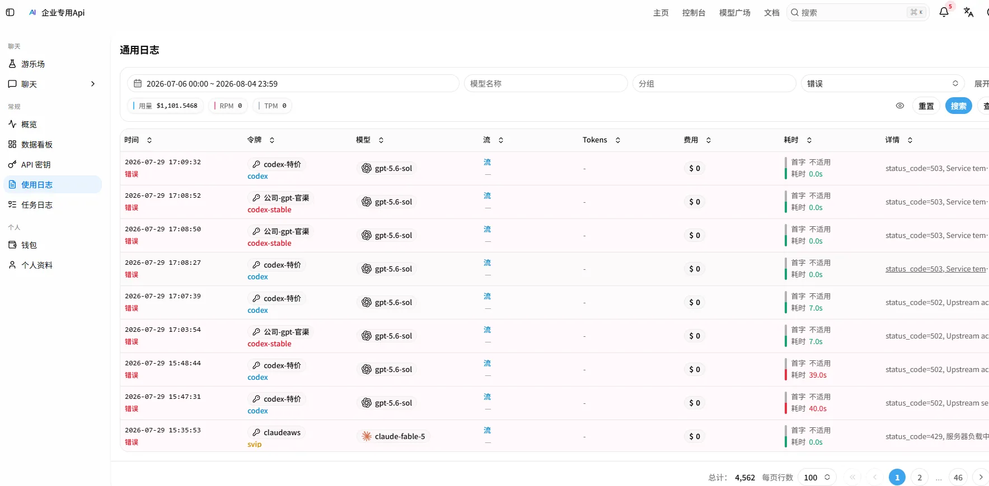Screen dimensions: 989x486
Task: Open the 错误 log type dropdown
Action: (883, 84)
